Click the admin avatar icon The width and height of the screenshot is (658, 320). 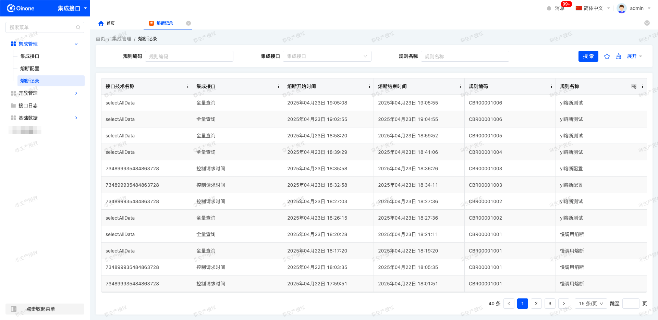click(x=621, y=8)
